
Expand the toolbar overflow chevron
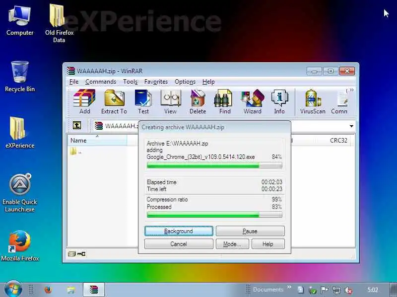point(351,90)
